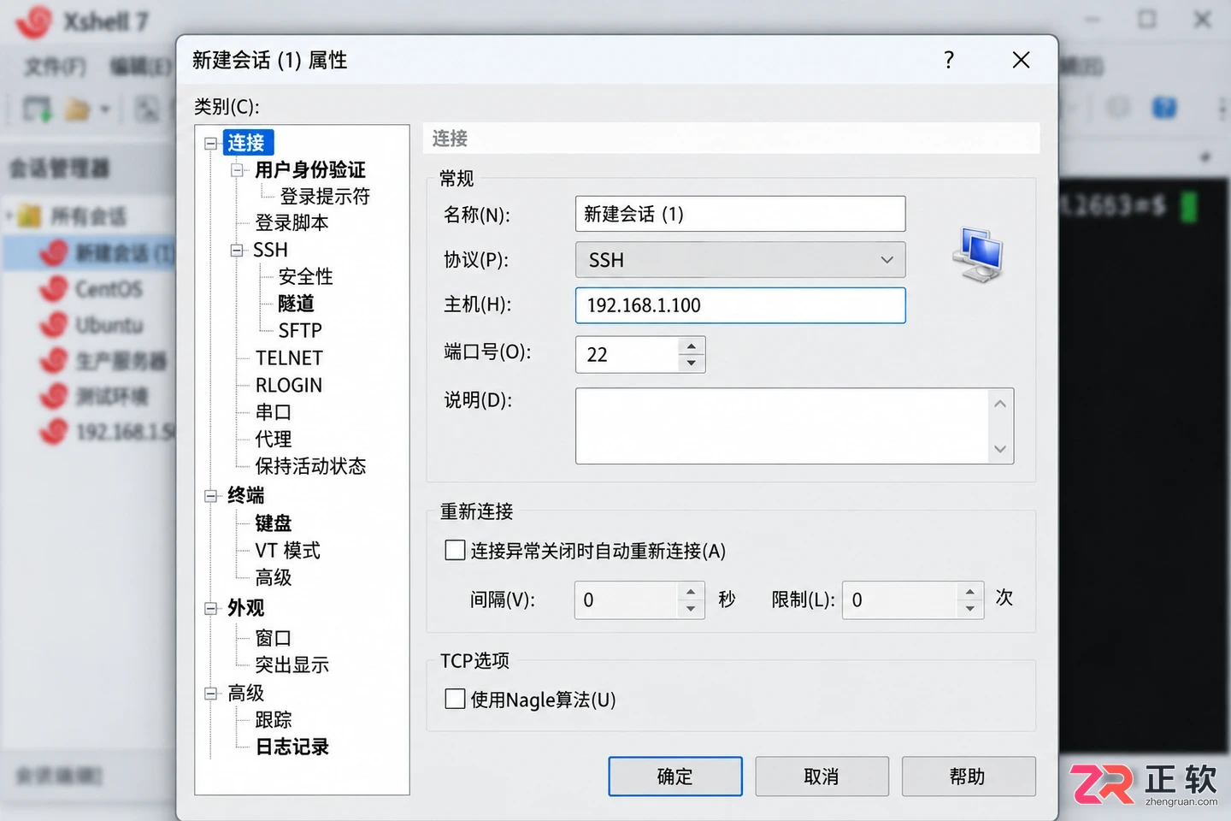The width and height of the screenshot is (1231, 821).
Task: Increase the 限制 count value
Action: pos(969,592)
